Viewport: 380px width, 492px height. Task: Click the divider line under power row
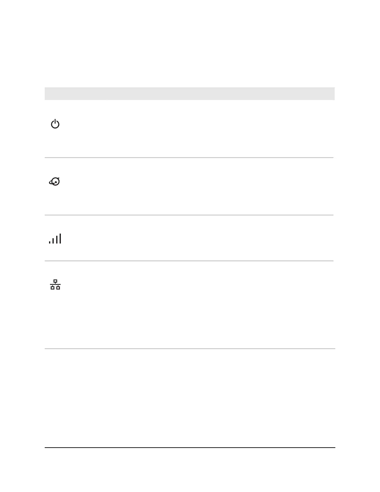[189, 157]
